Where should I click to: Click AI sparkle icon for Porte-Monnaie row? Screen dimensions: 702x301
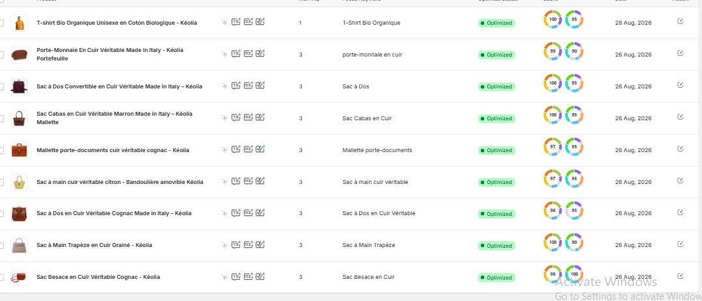pos(224,54)
